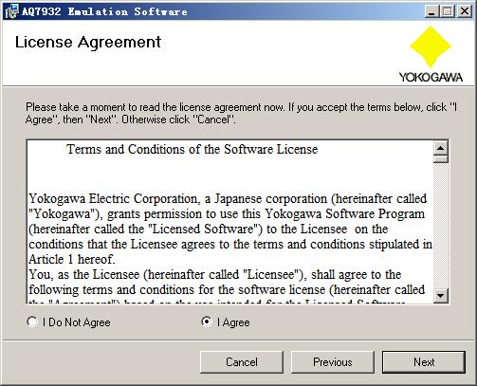The height and width of the screenshot is (386, 477).
Task: Click the YOKOGAWA wordmark under the logo
Action: (431, 77)
